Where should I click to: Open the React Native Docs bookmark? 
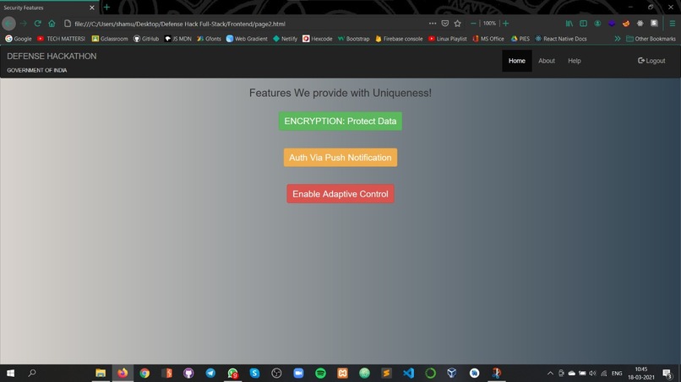(561, 39)
